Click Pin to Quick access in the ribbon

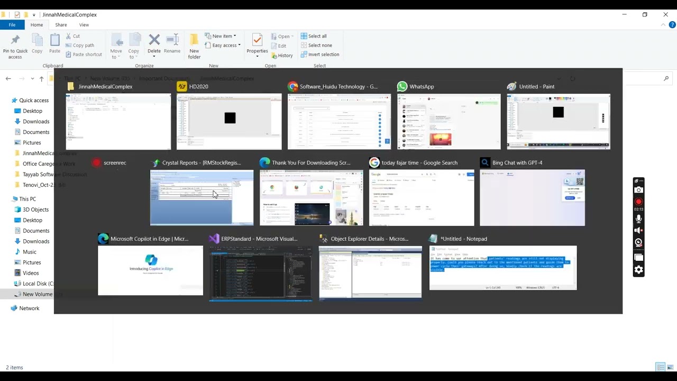point(15,47)
